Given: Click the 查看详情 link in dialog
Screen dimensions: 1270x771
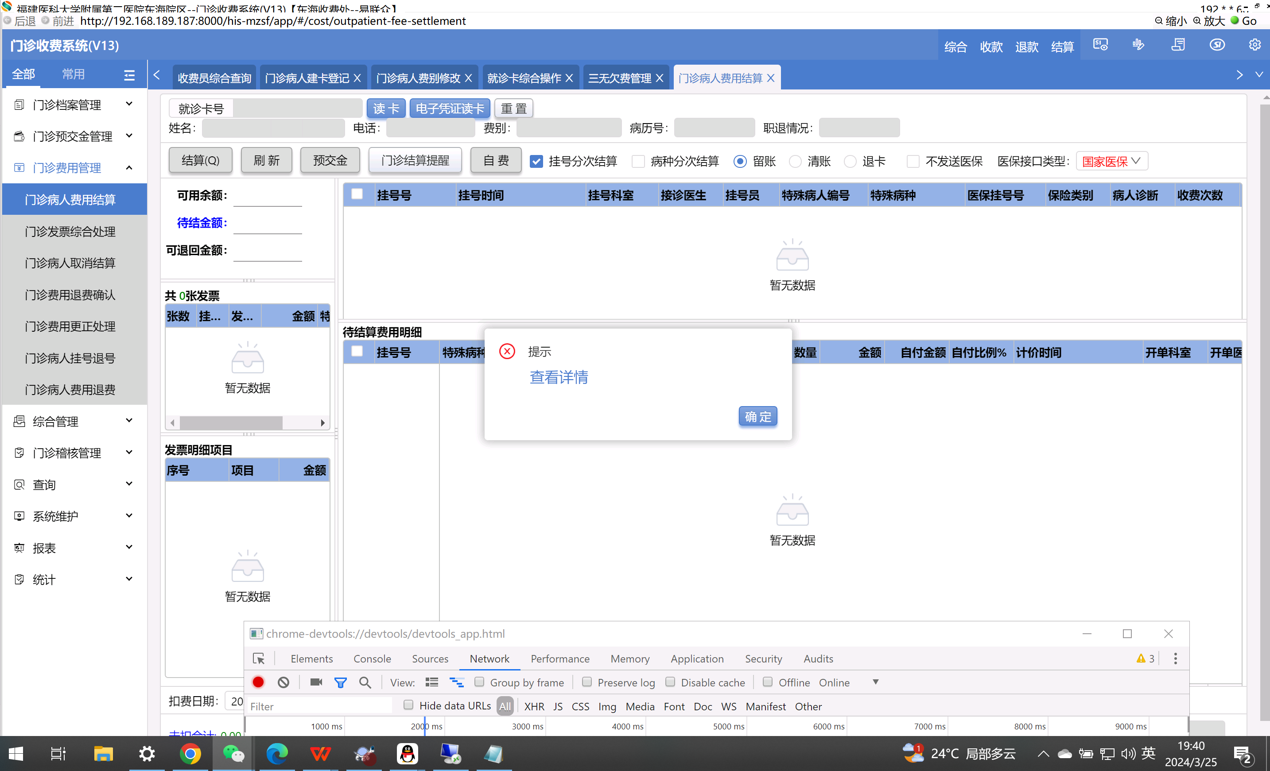Looking at the screenshot, I should pos(559,377).
